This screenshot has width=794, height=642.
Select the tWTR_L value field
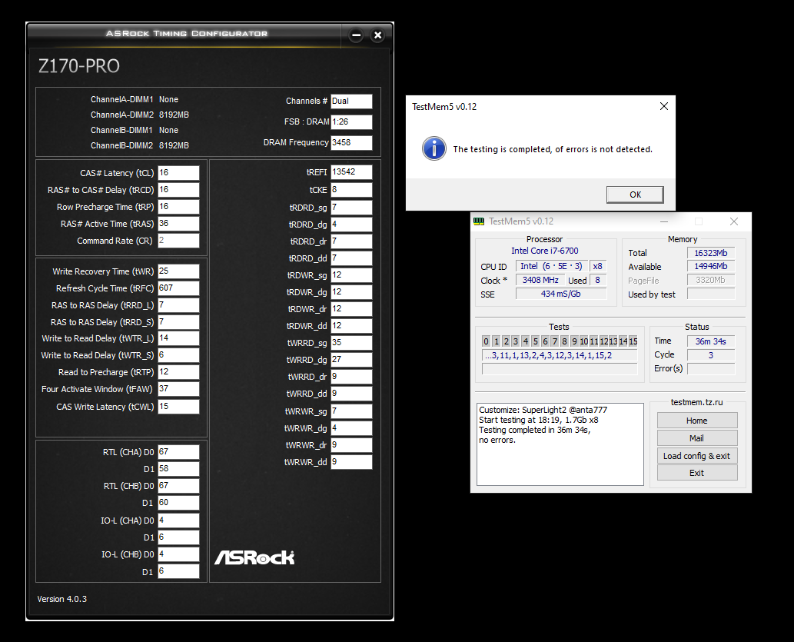[179, 338]
